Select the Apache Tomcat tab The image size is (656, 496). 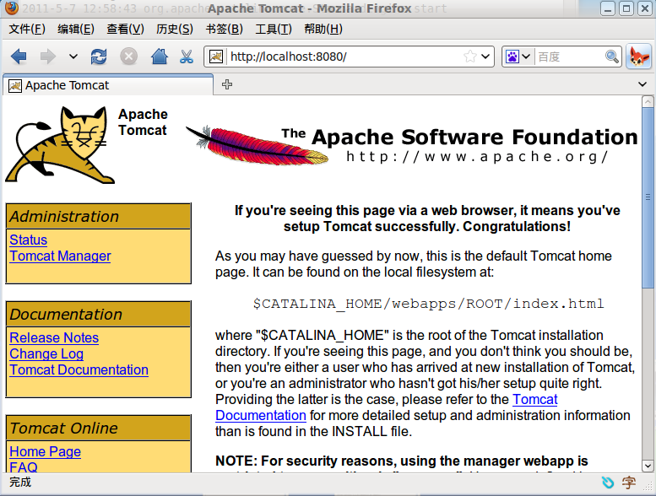tap(108, 85)
